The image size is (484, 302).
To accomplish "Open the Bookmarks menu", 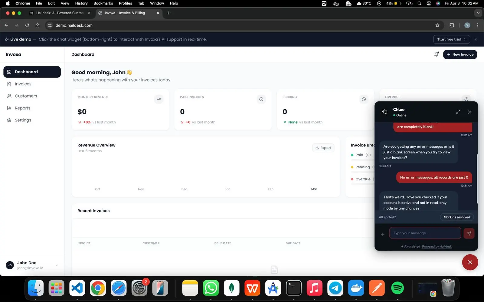I will point(103,3).
